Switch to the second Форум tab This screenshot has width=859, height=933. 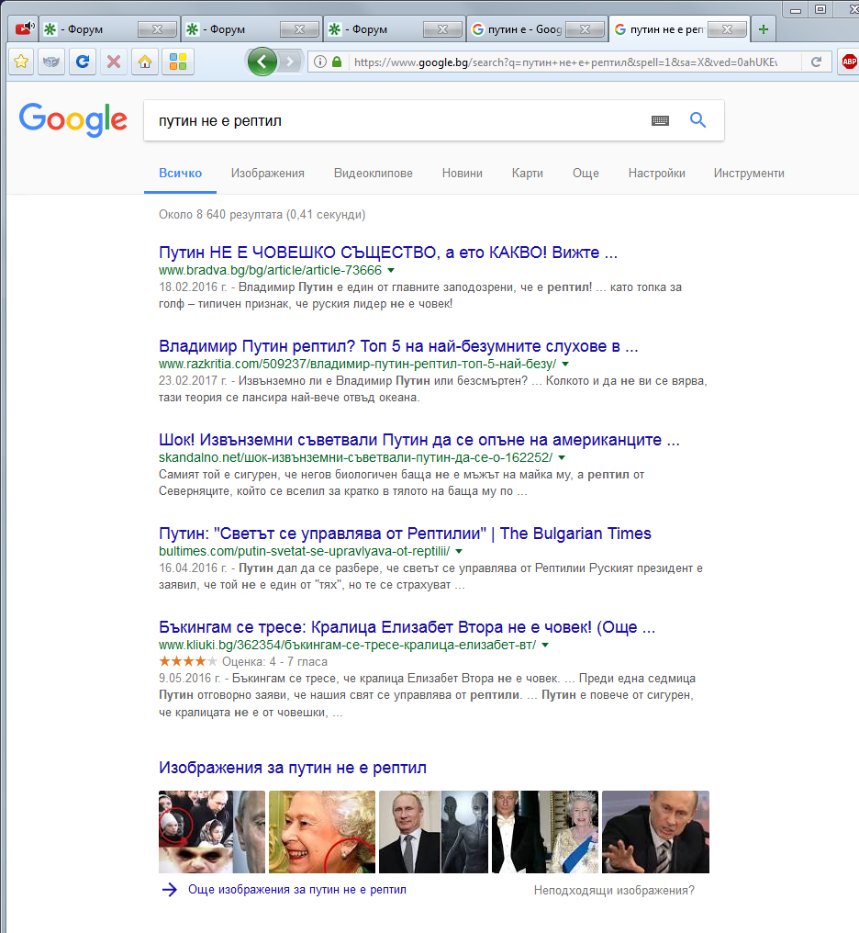(232, 29)
